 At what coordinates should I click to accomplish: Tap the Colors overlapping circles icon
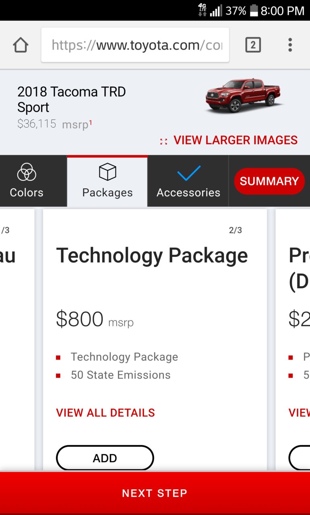pyautogui.click(x=27, y=173)
